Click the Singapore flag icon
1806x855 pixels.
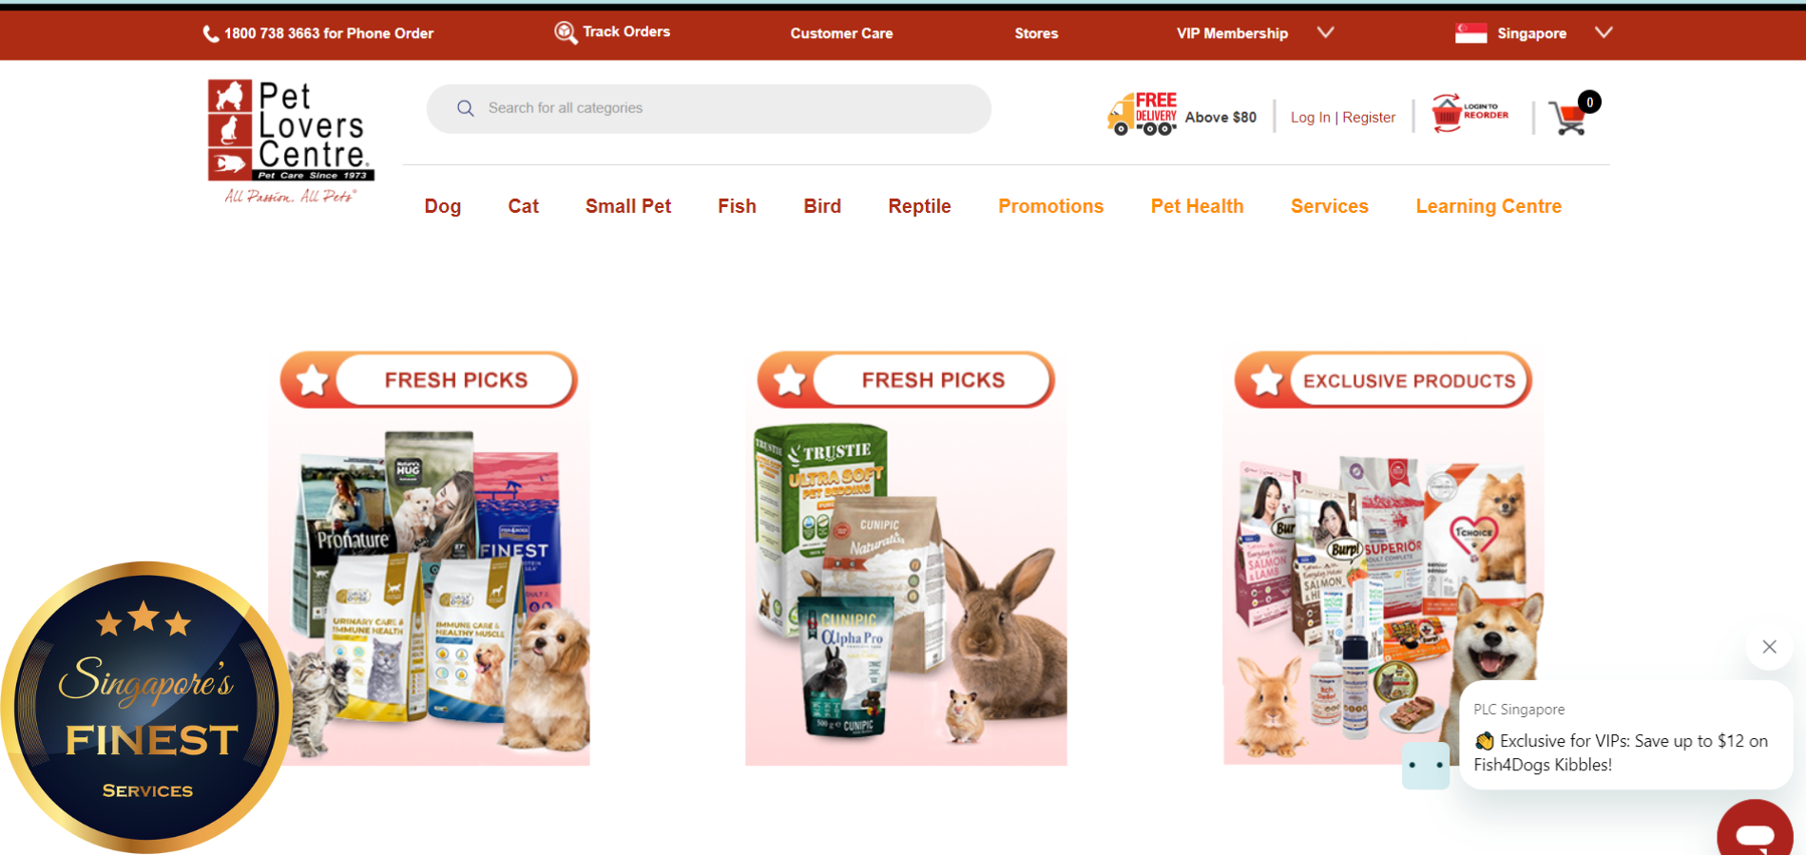(x=1470, y=33)
